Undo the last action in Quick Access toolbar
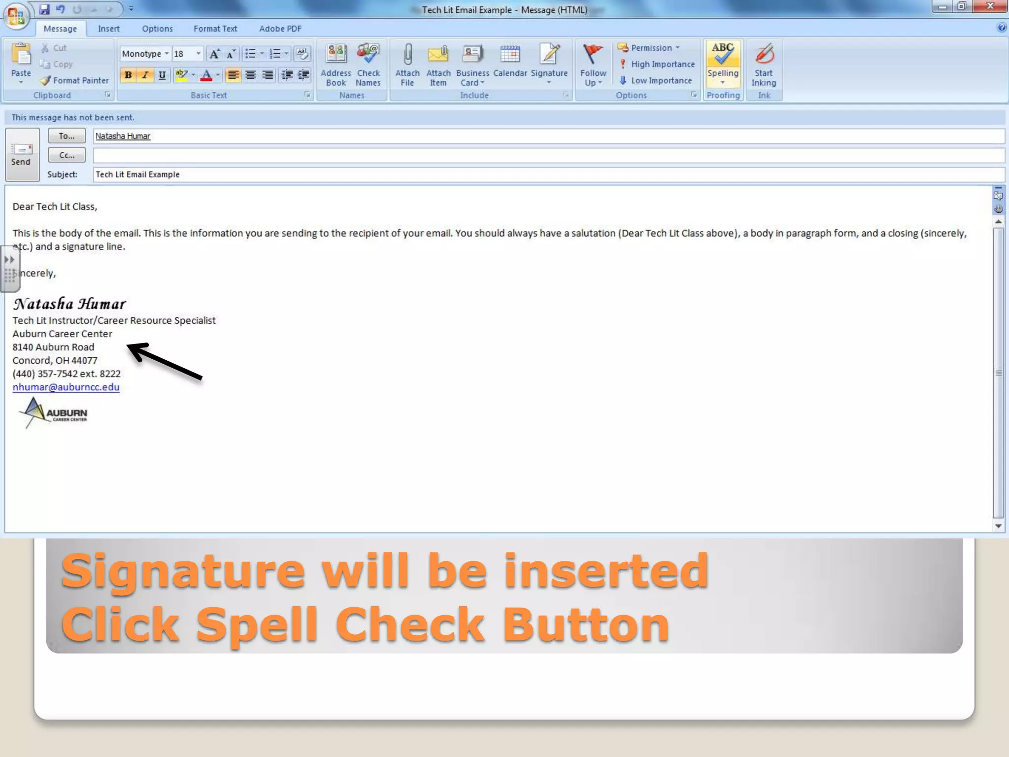The image size is (1009, 757). 60,9
